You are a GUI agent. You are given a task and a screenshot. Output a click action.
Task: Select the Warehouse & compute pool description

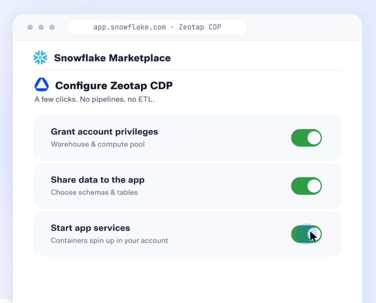point(98,144)
